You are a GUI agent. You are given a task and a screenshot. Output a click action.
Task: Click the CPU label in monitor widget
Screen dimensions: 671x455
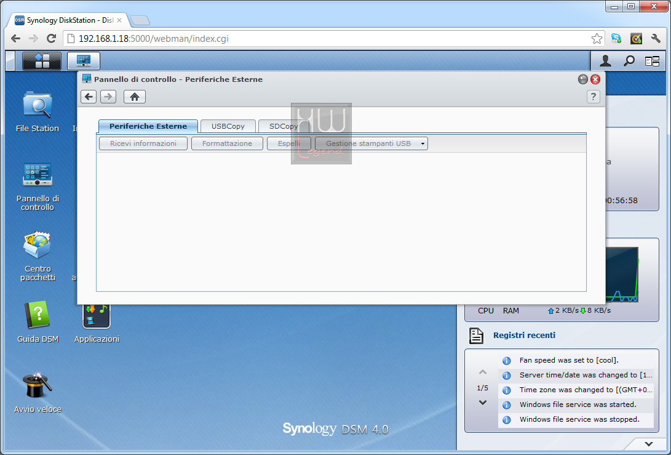point(486,310)
